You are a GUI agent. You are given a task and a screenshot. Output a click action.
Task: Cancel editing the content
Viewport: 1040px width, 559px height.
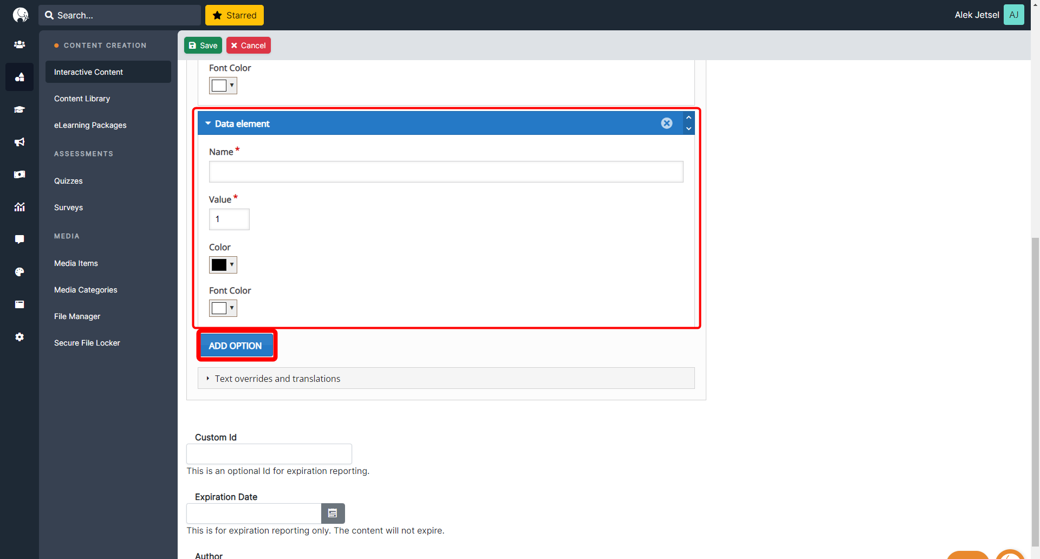pos(249,45)
